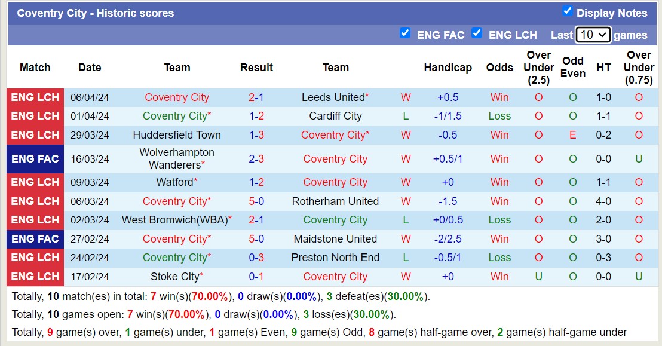Click the ENG LCH badge on the Watford row
This screenshot has height=346, width=662.
click(35, 182)
